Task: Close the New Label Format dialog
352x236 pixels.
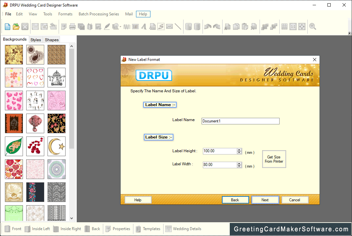Action: [315, 59]
